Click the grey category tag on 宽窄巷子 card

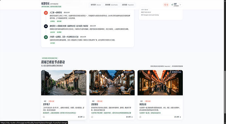[45, 101]
